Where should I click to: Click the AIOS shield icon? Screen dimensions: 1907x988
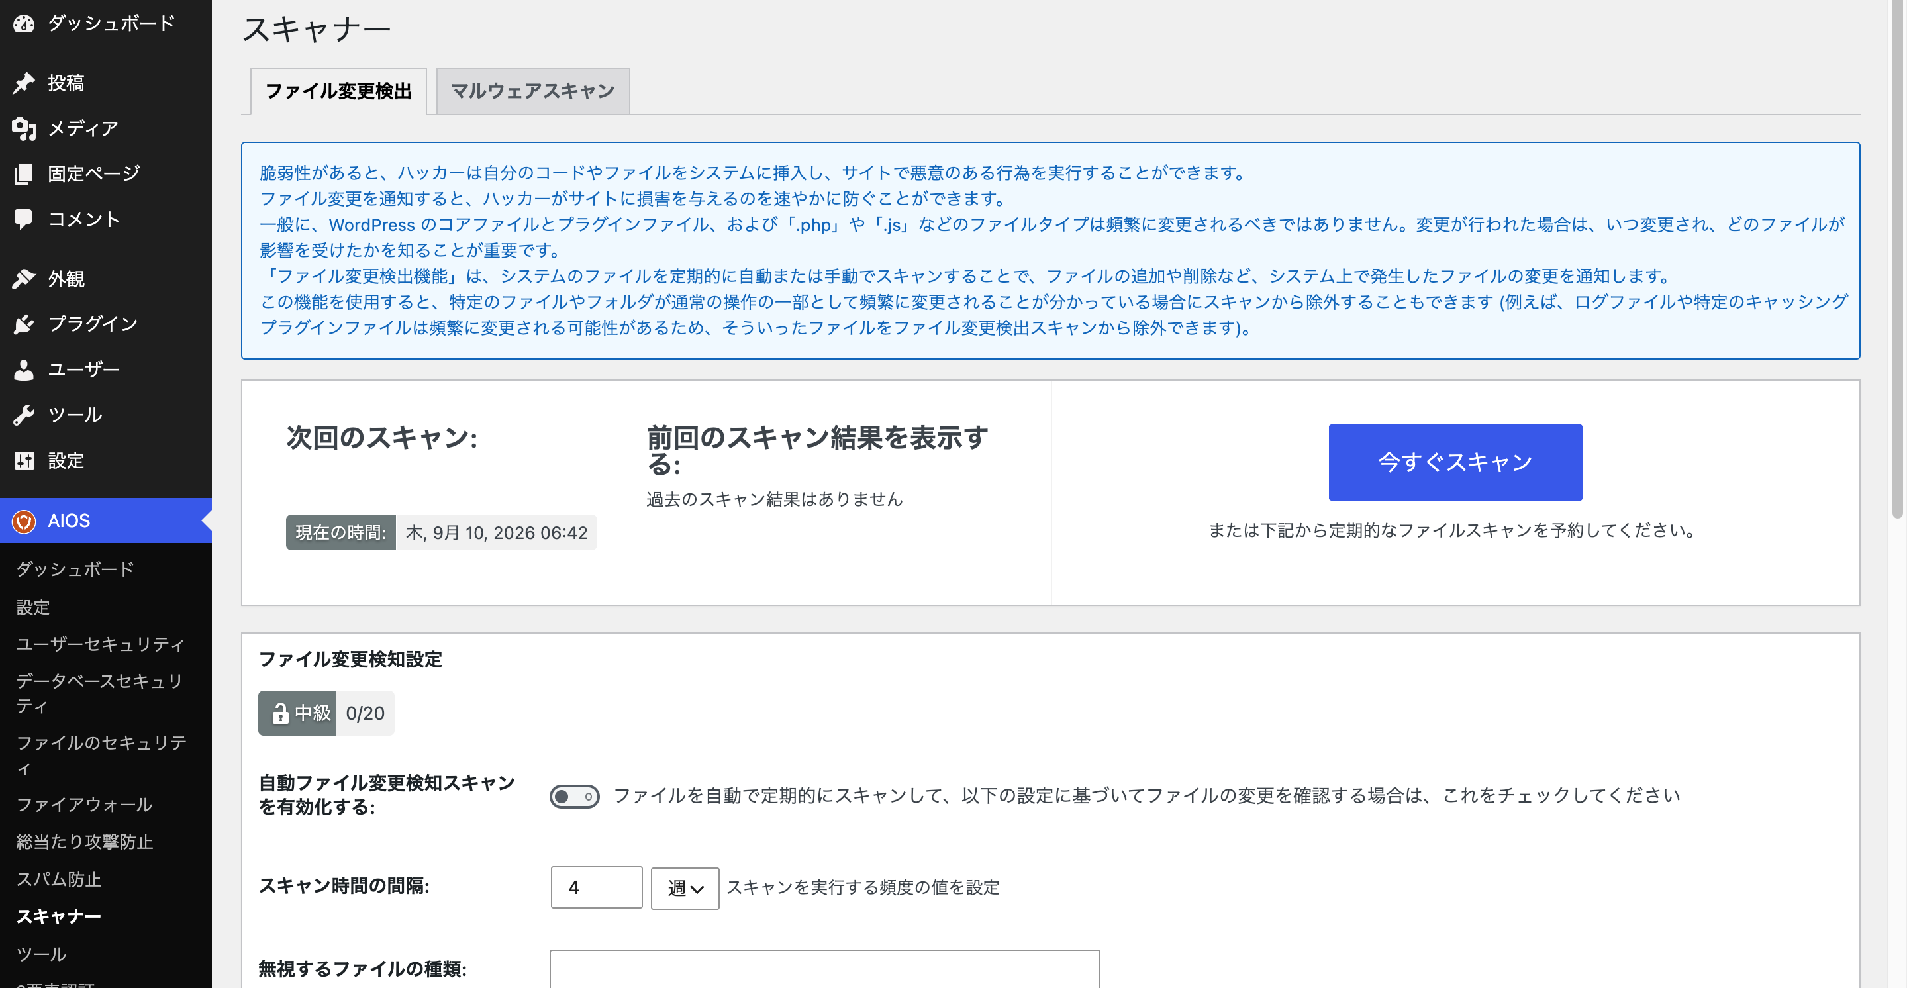[24, 521]
